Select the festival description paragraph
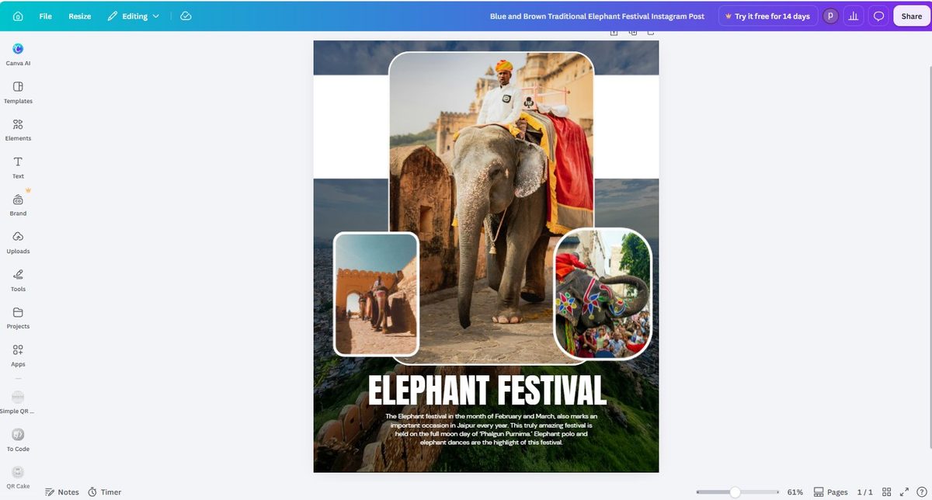The height and width of the screenshot is (500, 932). 491,429
